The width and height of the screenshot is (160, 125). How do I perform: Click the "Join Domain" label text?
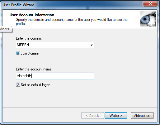coord(30,53)
